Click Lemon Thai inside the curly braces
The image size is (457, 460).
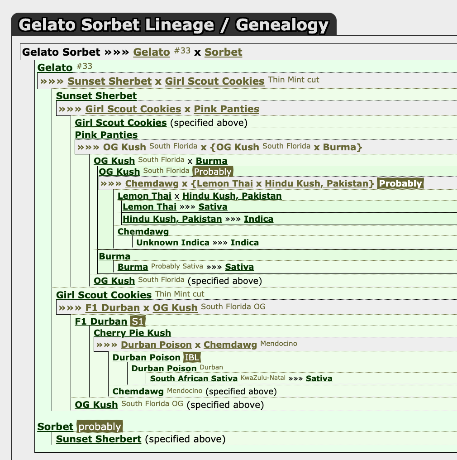(225, 183)
